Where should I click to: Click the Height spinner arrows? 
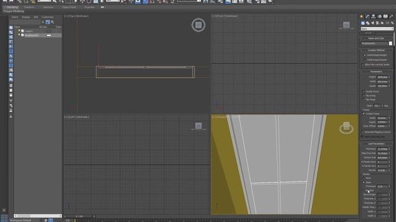point(389,77)
